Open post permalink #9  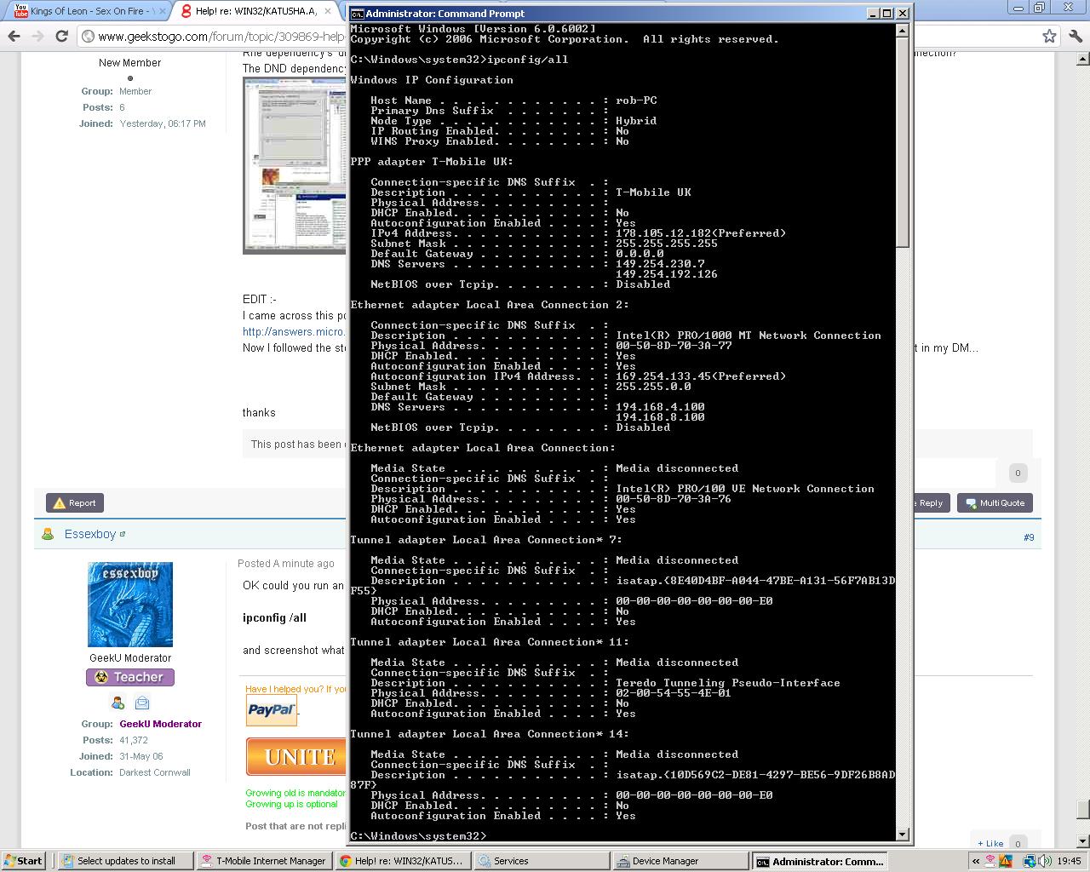[x=1029, y=537]
